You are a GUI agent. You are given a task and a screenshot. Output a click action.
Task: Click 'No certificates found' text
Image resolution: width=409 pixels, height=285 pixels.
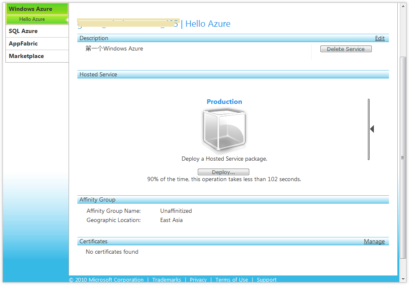coord(112,252)
